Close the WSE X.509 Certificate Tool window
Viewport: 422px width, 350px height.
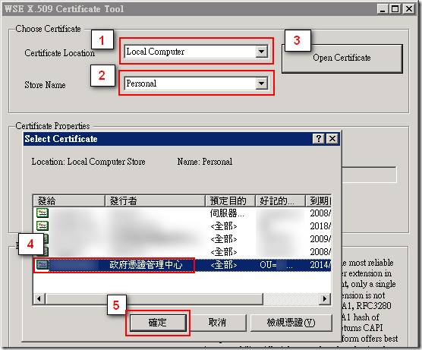tap(409, 9)
